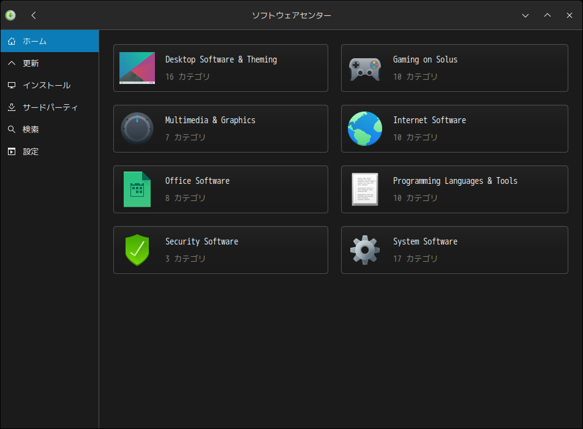This screenshot has height=429, width=583.
Task: Click the 検索 magnifier icon
Action: [x=12, y=129]
